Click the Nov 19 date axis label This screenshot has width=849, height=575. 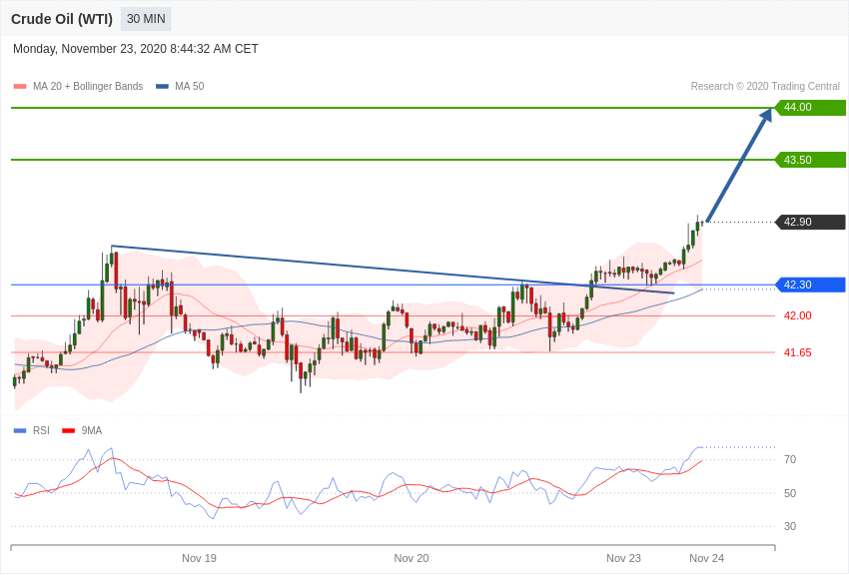click(x=199, y=558)
